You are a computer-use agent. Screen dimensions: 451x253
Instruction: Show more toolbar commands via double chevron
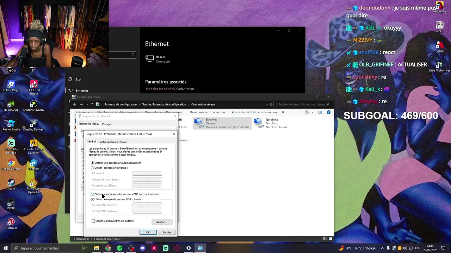click(283, 112)
